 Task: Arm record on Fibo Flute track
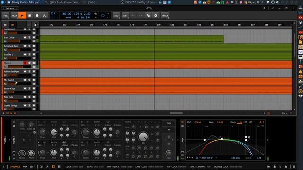coord(25,97)
